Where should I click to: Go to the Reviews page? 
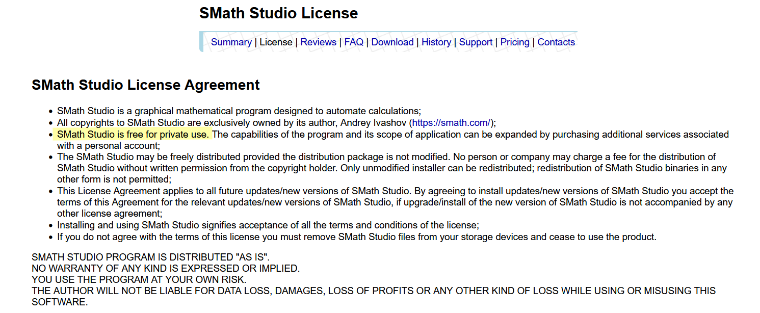[x=318, y=42]
